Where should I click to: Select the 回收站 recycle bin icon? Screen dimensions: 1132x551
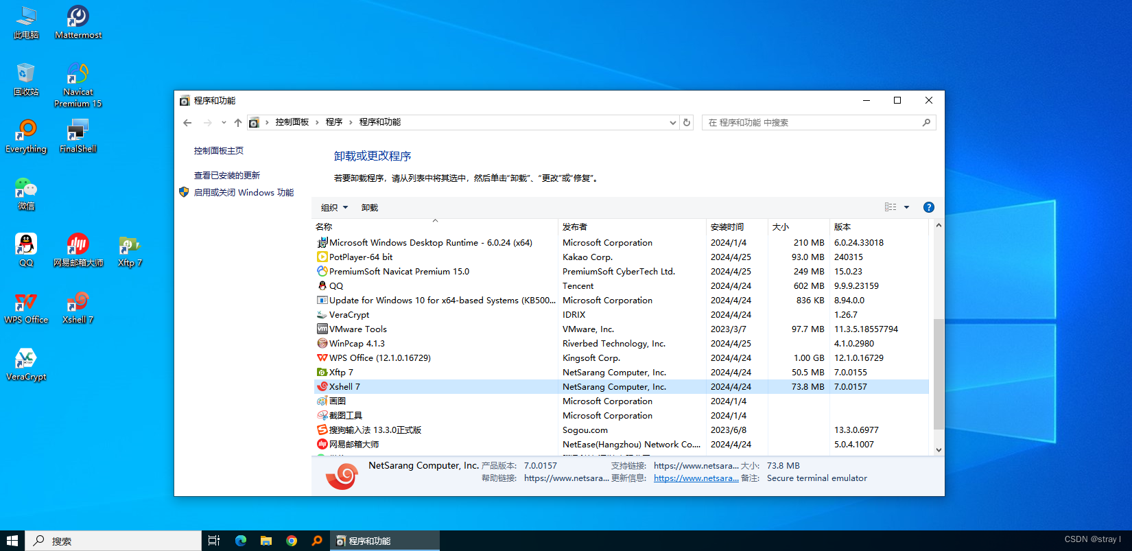[x=26, y=79]
